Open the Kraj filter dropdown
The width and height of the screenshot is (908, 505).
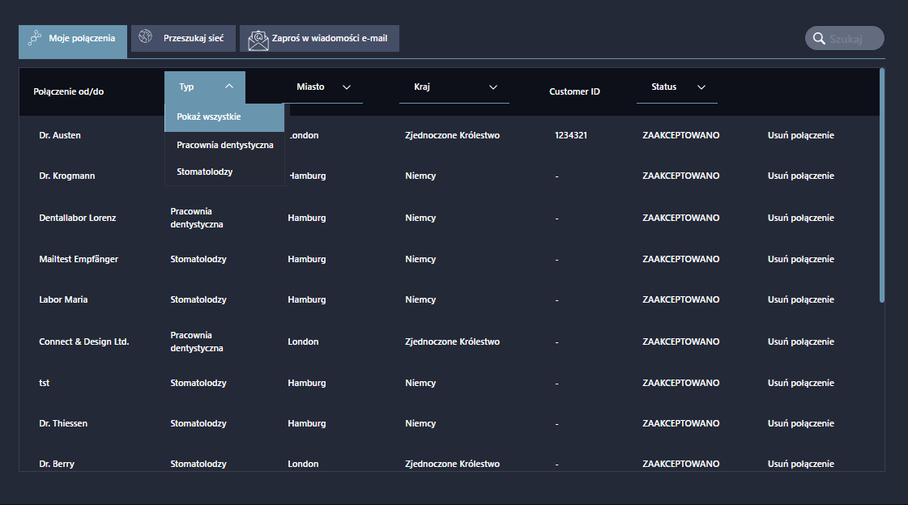coord(492,87)
